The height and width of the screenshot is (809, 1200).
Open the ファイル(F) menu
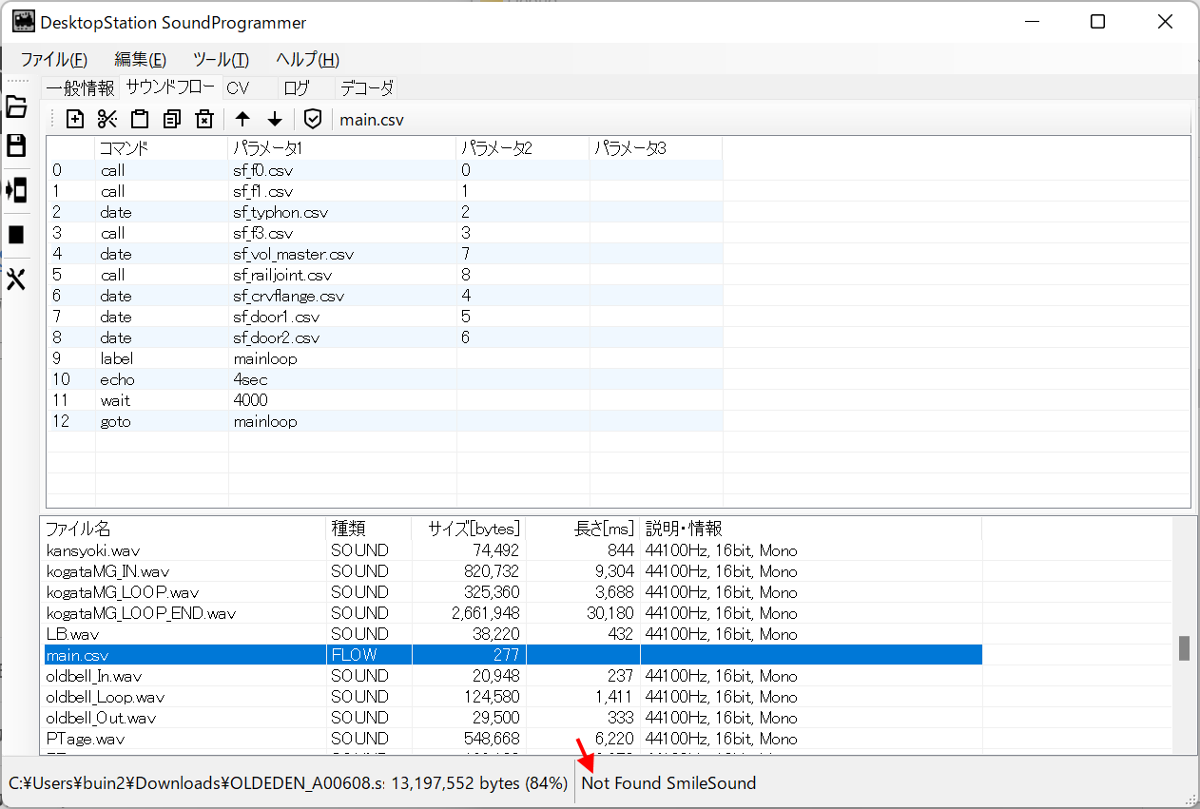click(x=54, y=59)
